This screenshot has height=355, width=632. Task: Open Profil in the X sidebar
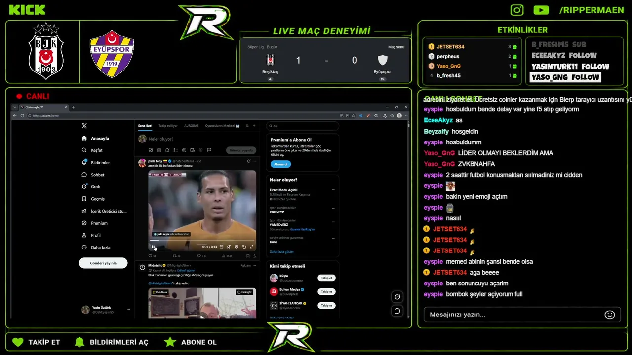coord(91,235)
